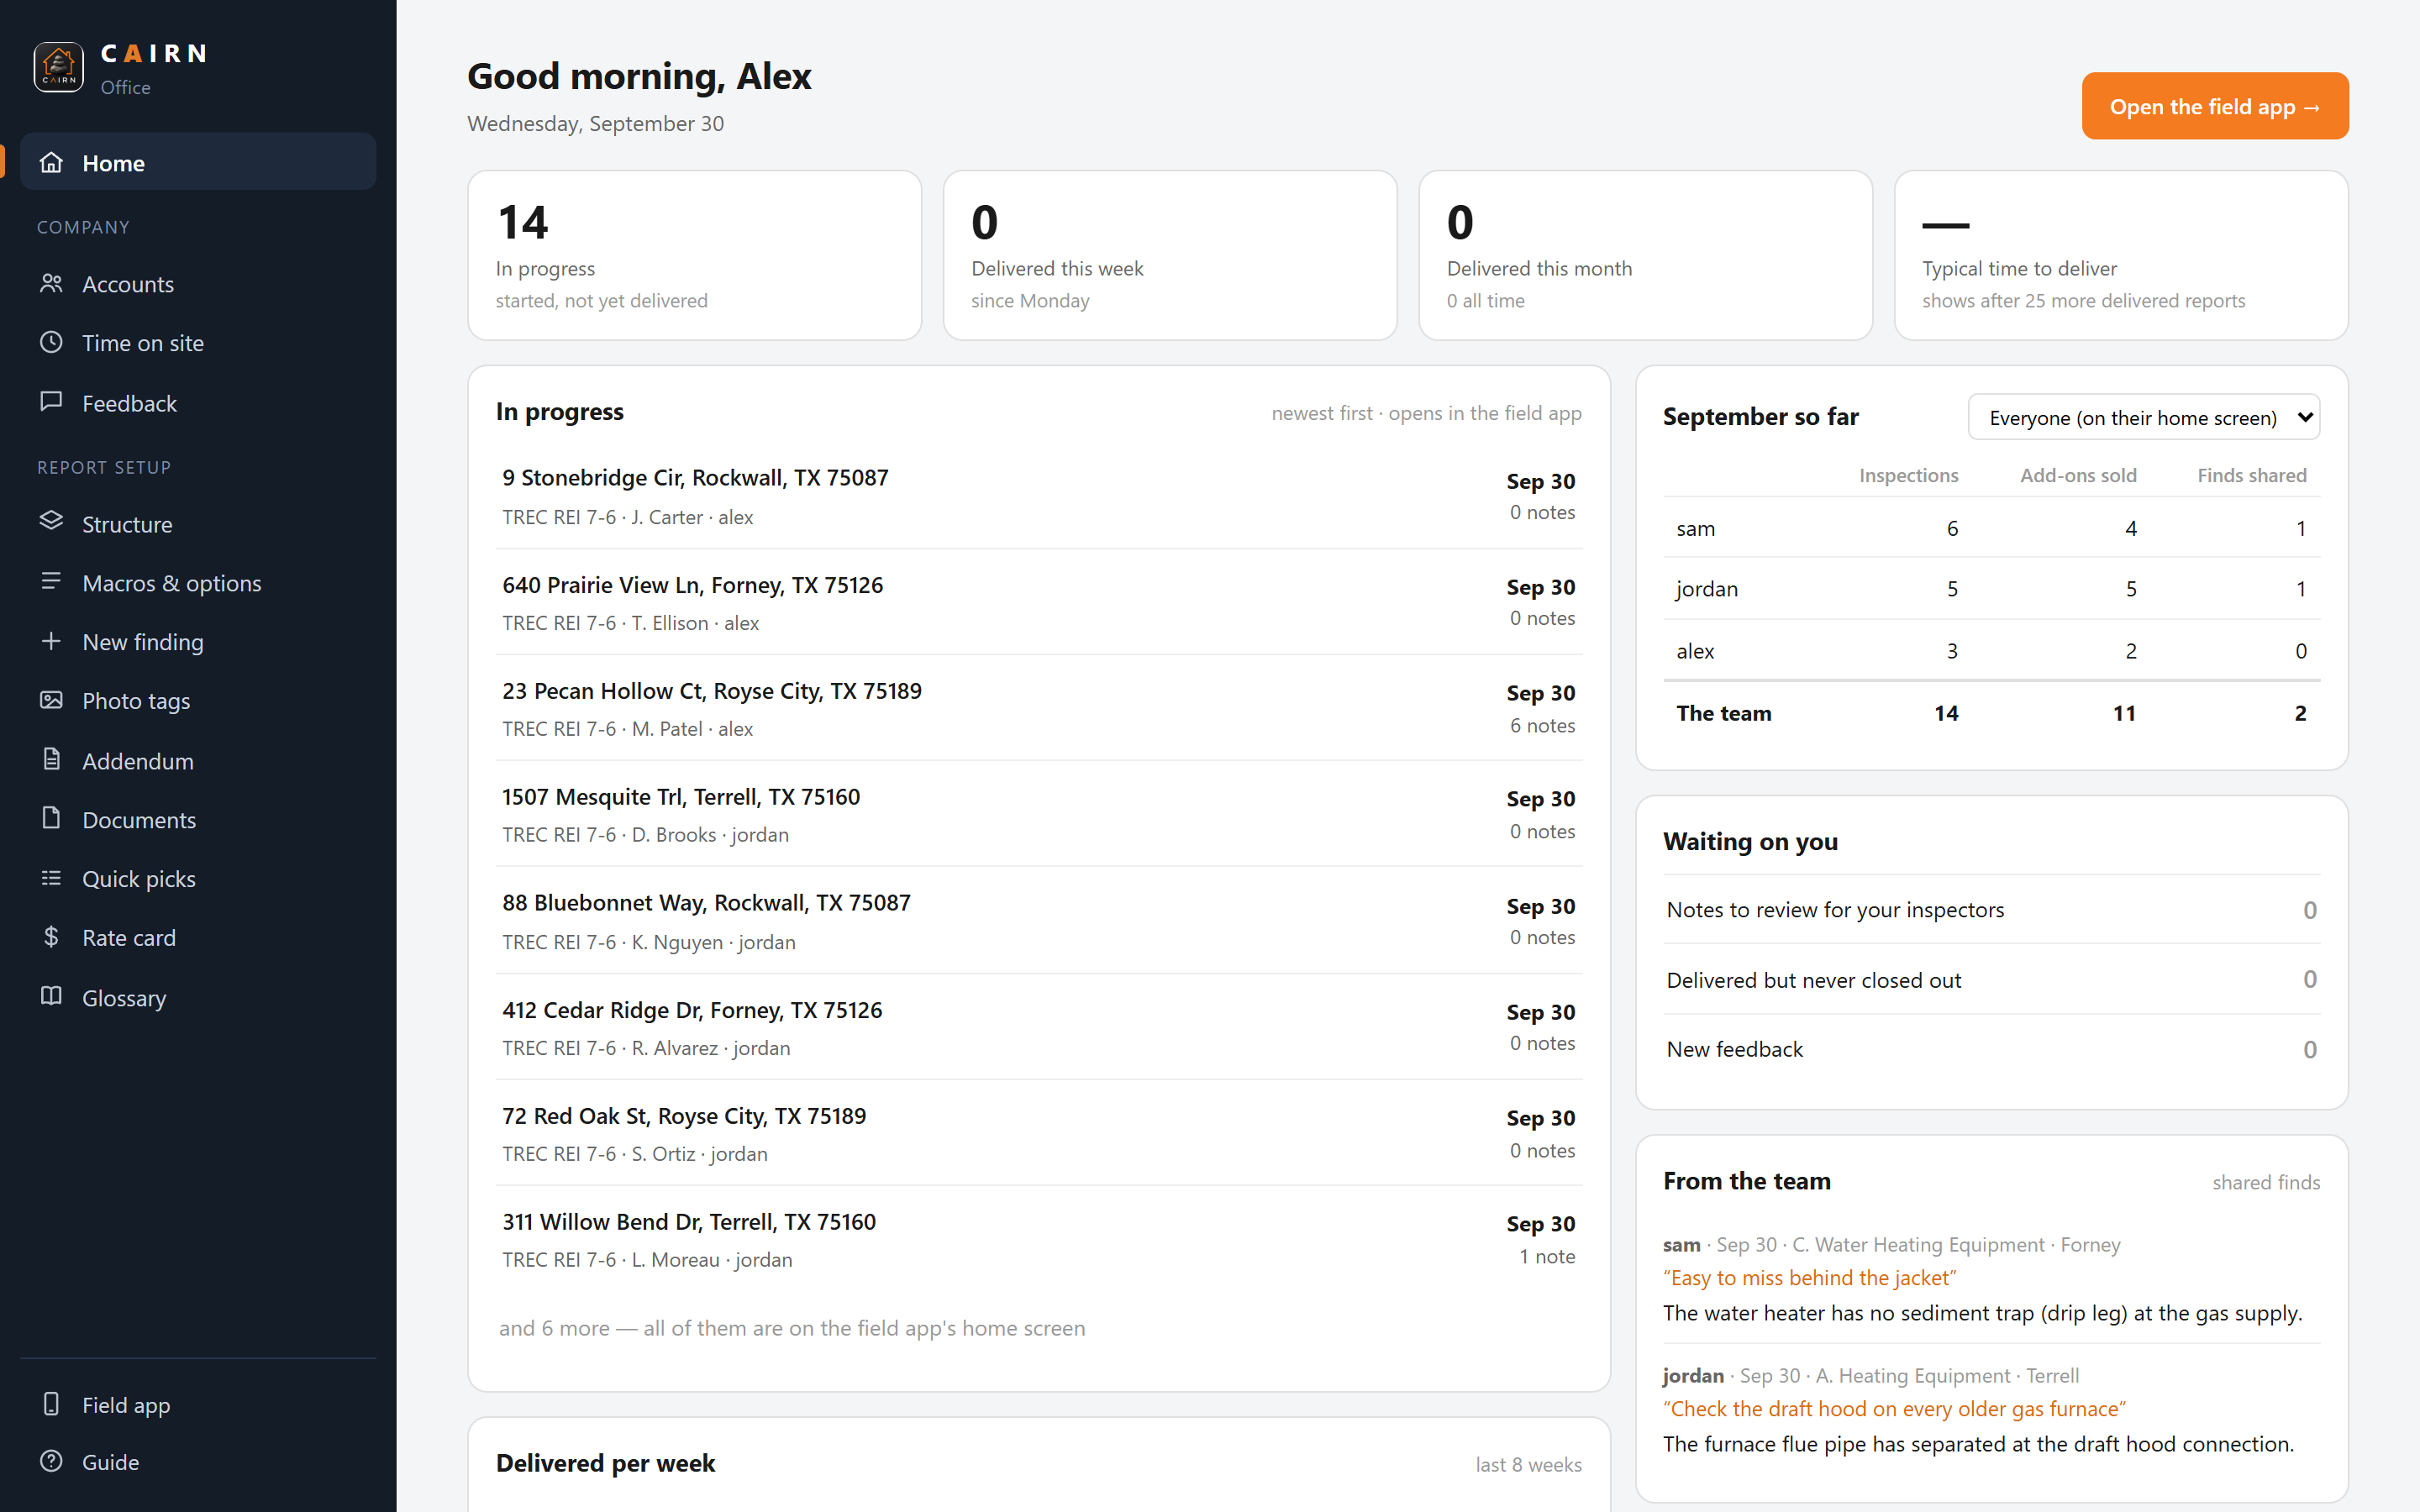Click Notes to review for your inspectors

click(1991, 909)
